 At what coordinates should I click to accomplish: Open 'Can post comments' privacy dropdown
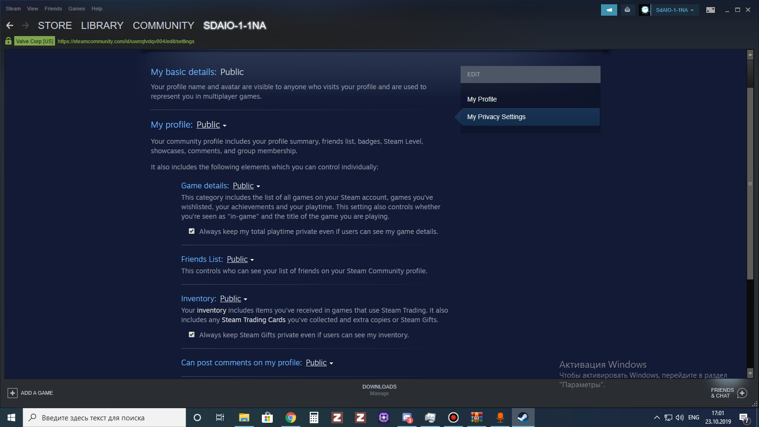click(x=319, y=363)
